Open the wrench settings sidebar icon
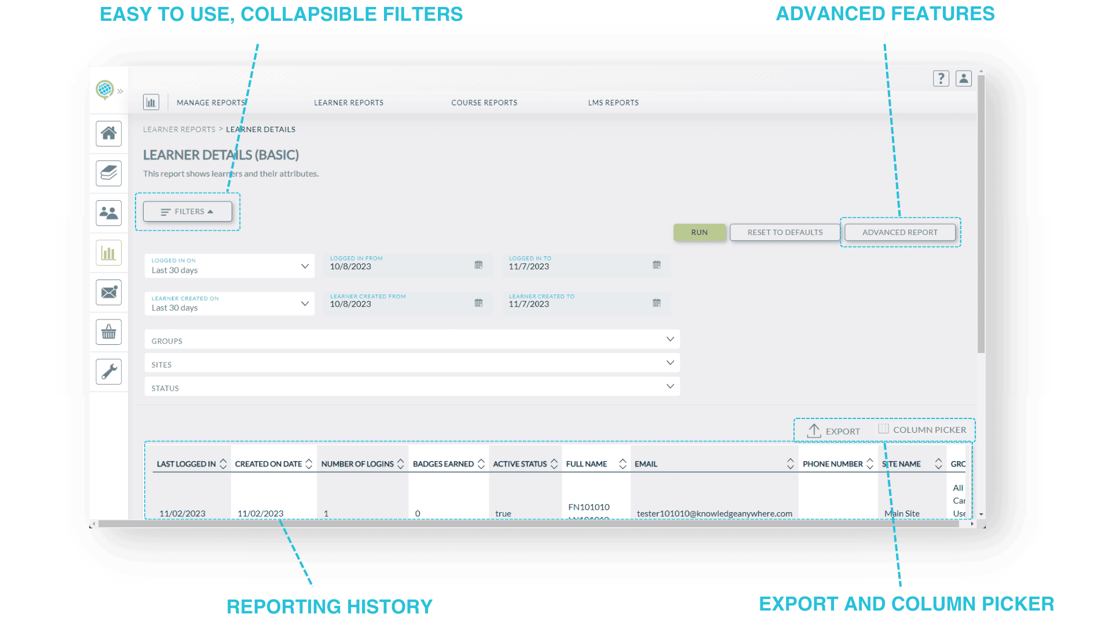Screen dimensions: 1112x625 tap(108, 372)
